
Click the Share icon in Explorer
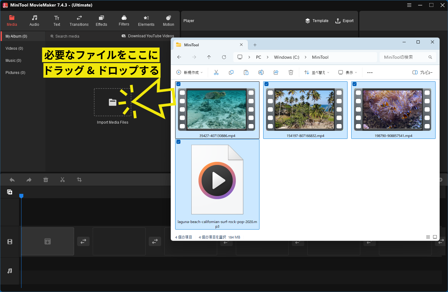tap(276, 72)
